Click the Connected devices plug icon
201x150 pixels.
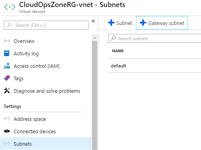coord(7,131)
